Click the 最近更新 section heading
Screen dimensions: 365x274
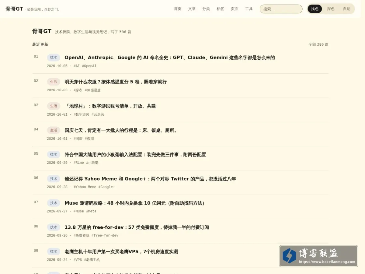(40, 44)
